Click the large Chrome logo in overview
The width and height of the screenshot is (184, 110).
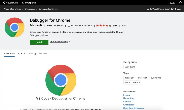(x=61, y=80)
